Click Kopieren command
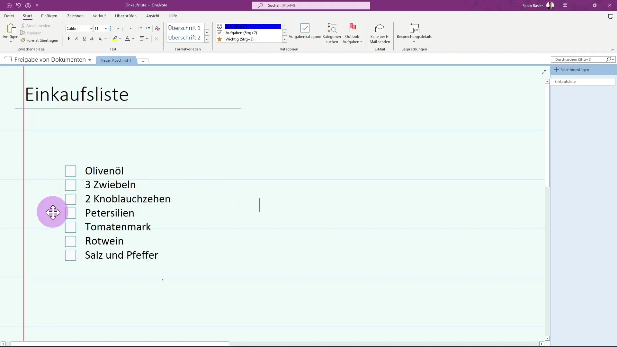617x347 pixels. click(31, 33)
